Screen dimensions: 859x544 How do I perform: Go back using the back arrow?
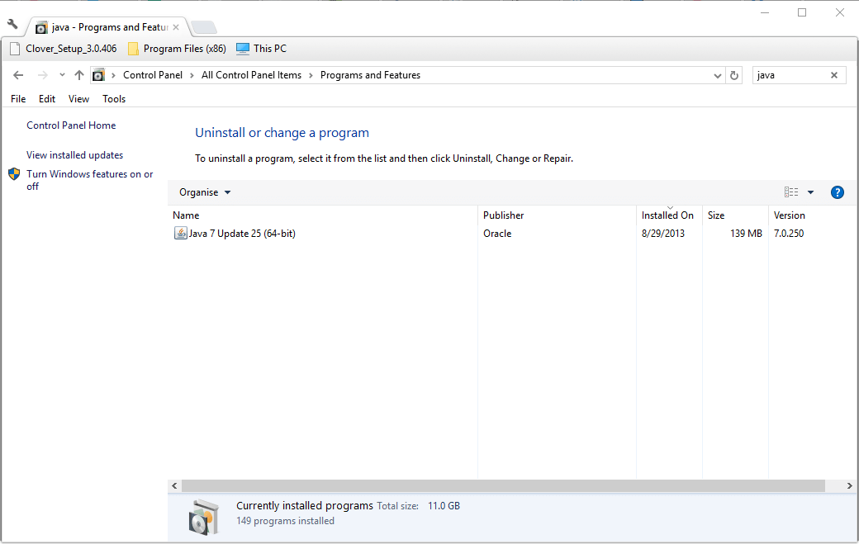click(x=18, y=75)
